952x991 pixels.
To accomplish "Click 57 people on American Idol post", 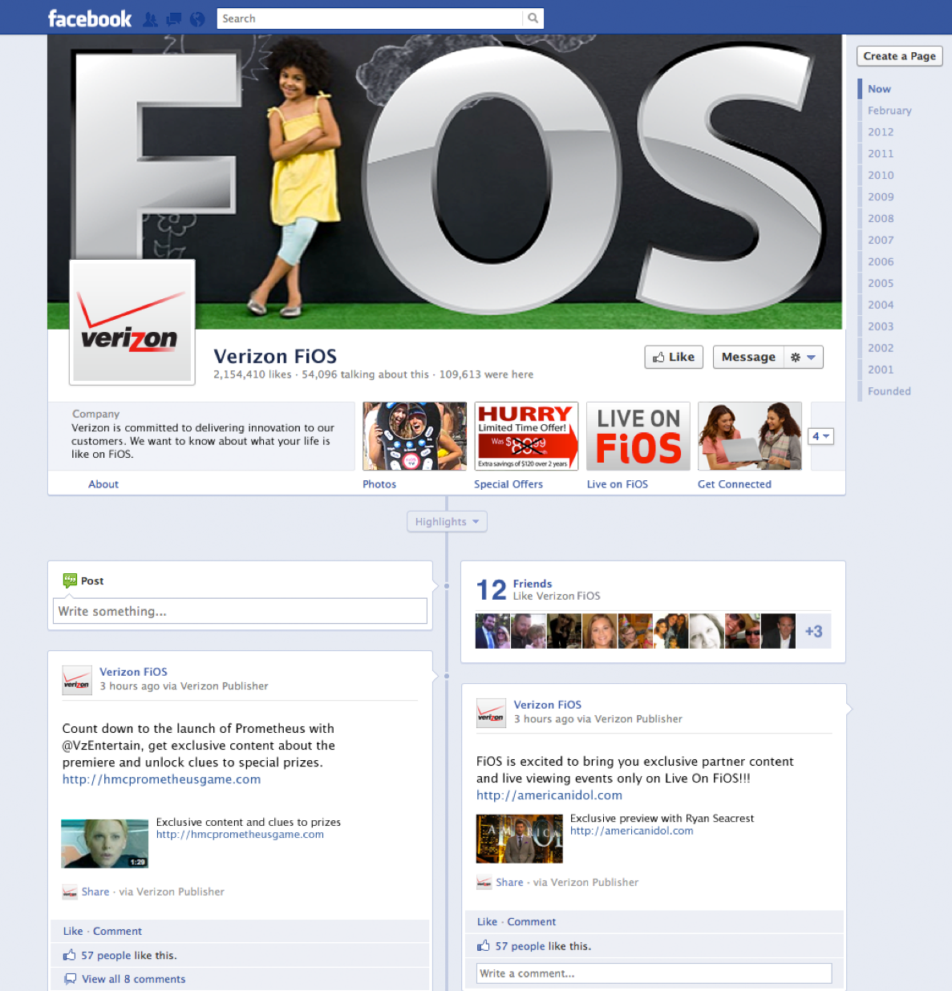I will [x=520, y=946].
